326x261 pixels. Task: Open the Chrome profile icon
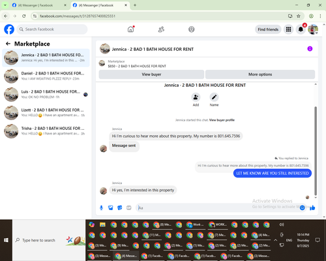pyautogui.click(x=311, y=16)
